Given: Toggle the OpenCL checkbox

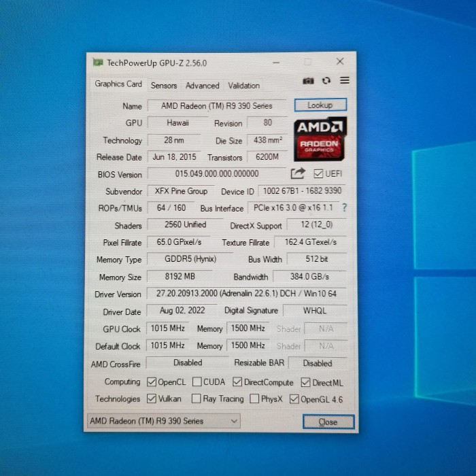Looking at the screenshot, I should (x=151, y=382).
